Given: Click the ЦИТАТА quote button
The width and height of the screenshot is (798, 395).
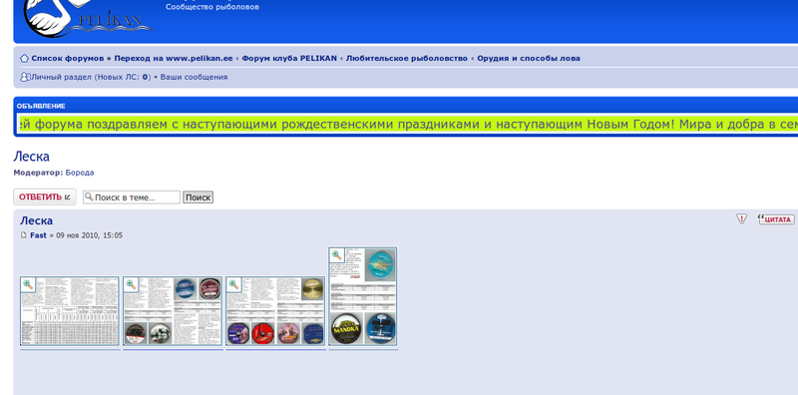Looking at the screenshot, I should [x=776, y=218].
